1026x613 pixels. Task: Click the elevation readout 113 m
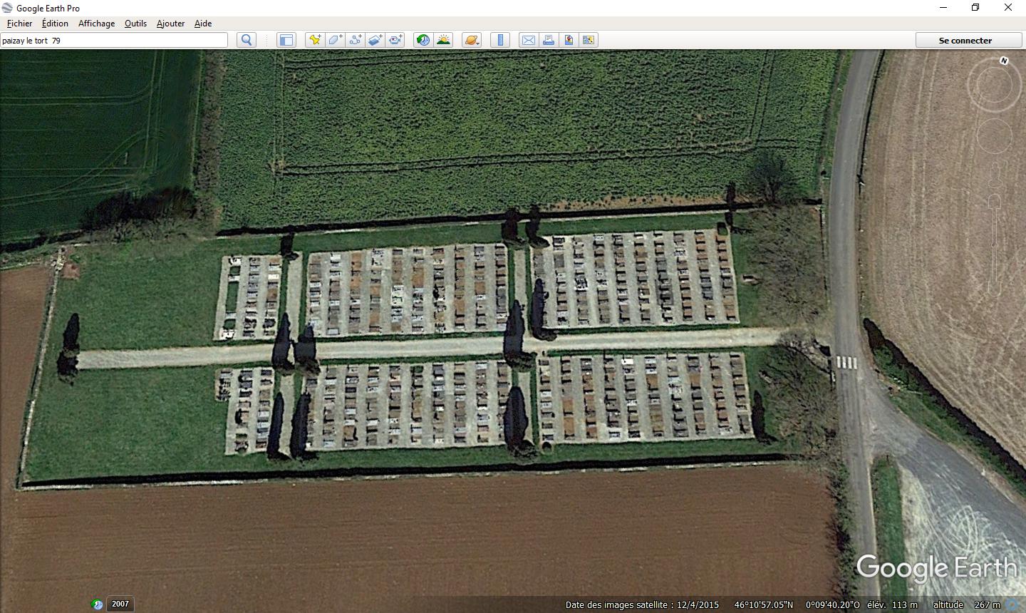pos(904,604)
